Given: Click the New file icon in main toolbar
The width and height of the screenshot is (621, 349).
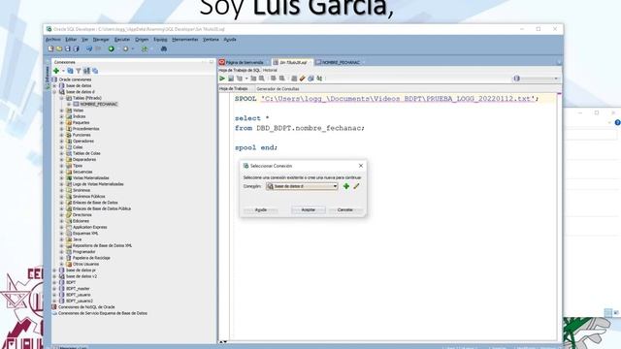Looking at the screenshot, I should 50,48.
